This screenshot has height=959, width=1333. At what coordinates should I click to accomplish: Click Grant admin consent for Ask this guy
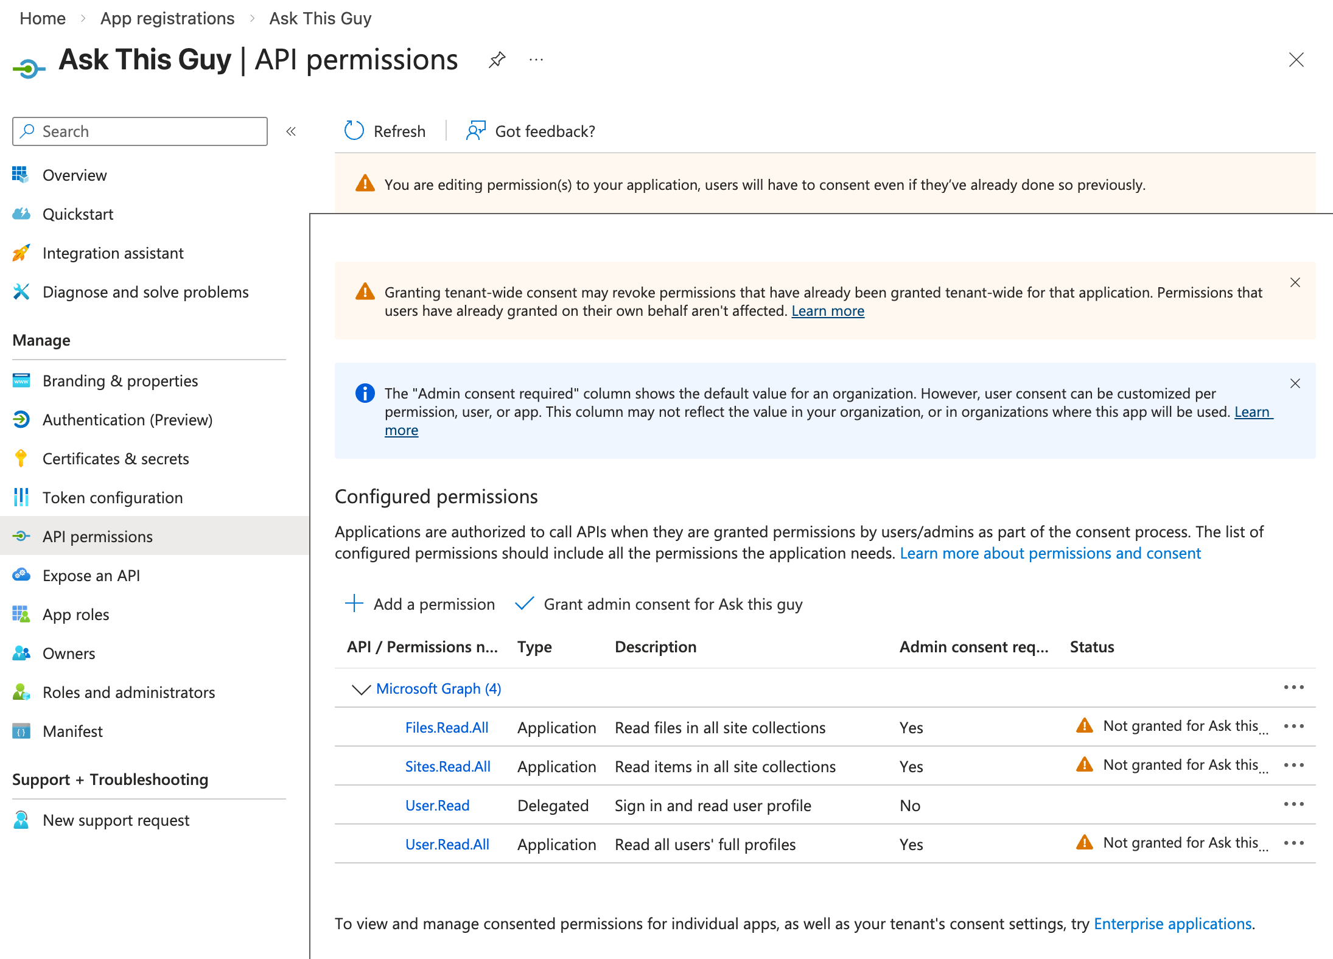(x=673, y=604)
